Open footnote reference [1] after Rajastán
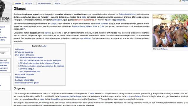The image size is (188, 106). [x=49, y=16]
